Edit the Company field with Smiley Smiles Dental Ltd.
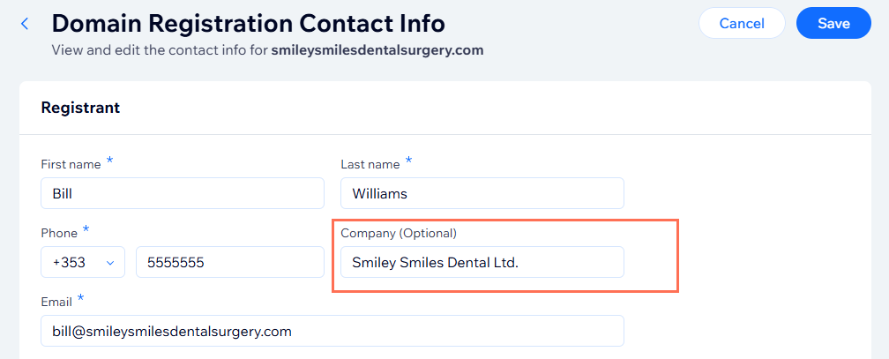This screenshot has width=889, height=359. click(482, 262)
